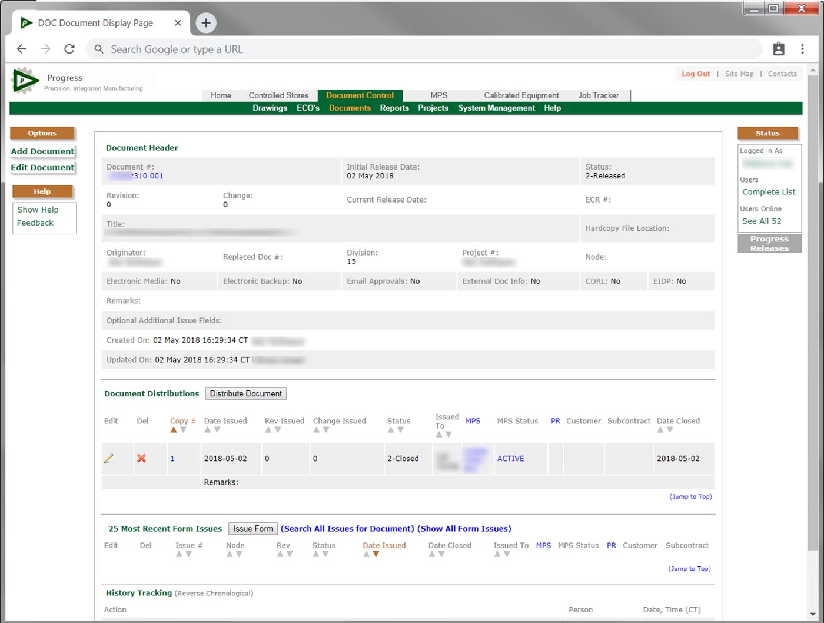824x623 pixels.
Task: Sort distribution Status column ascending
Action: click(391, 430)
